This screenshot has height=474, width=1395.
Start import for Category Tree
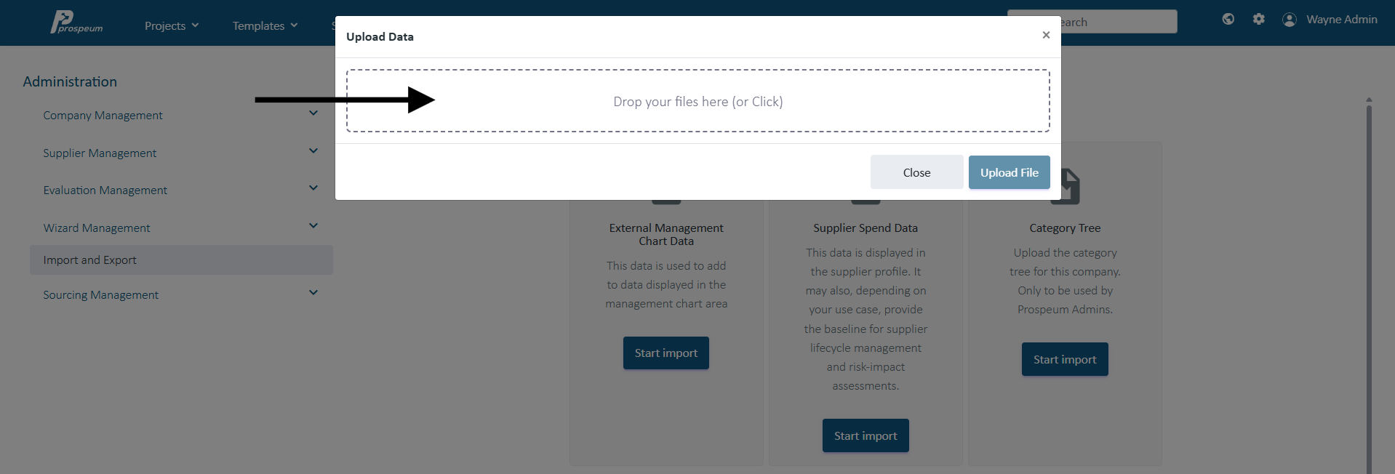(1065, 359)
